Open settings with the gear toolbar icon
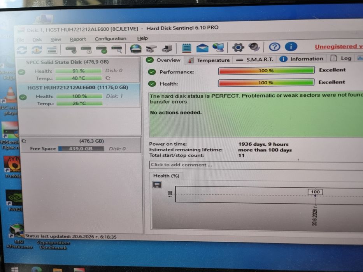Viewport: 363px width, 272px height. pos(238,47)
